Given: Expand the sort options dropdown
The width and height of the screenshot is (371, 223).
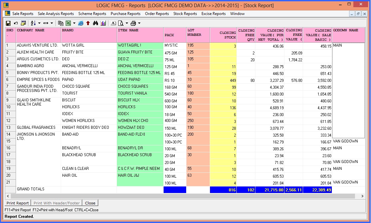Looking at the screenshot, I should (x=39, y=23).
